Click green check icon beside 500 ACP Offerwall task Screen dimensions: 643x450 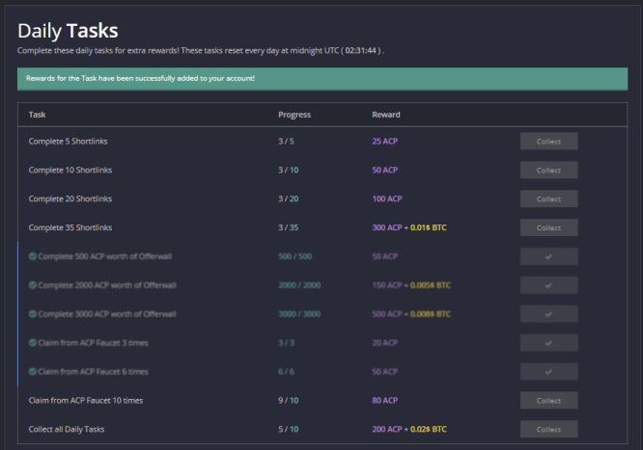(x=33, y=256)
